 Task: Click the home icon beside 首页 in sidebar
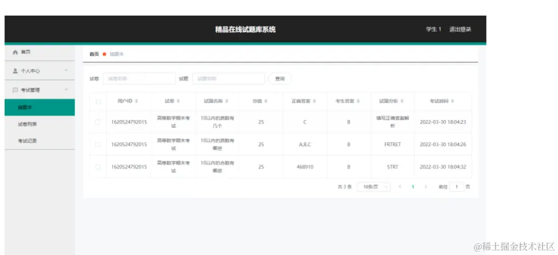pos(15,52)
